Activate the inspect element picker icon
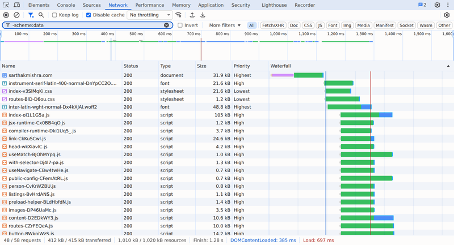Screen dimensions: 454x245 (6, 5)
